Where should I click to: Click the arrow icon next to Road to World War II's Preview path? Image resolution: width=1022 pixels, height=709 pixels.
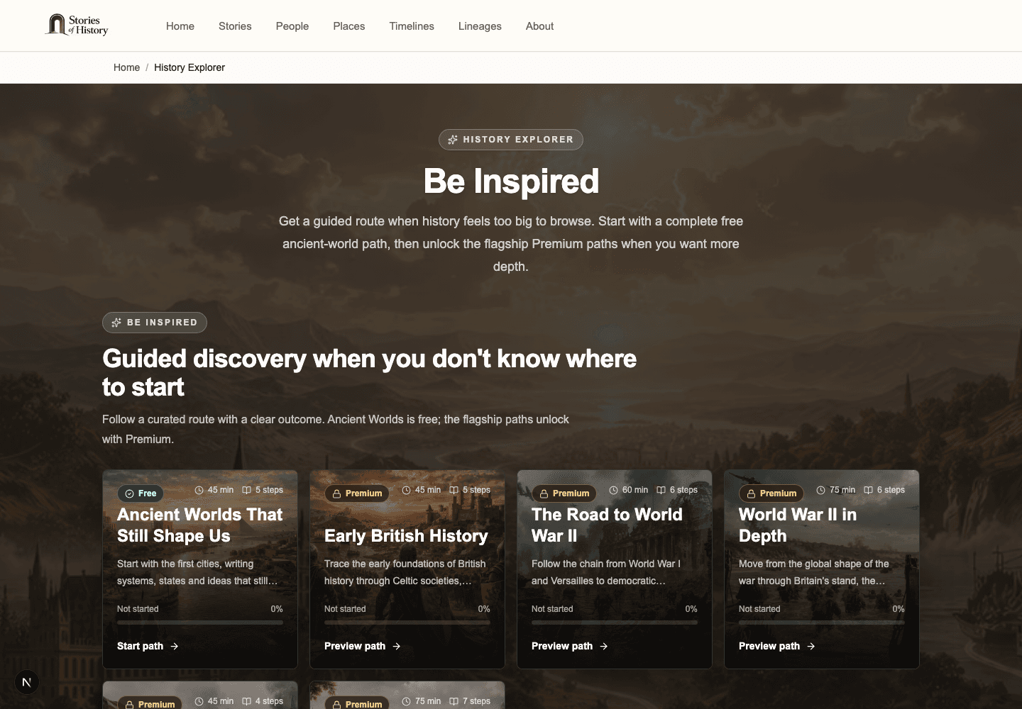coord(603,646)
